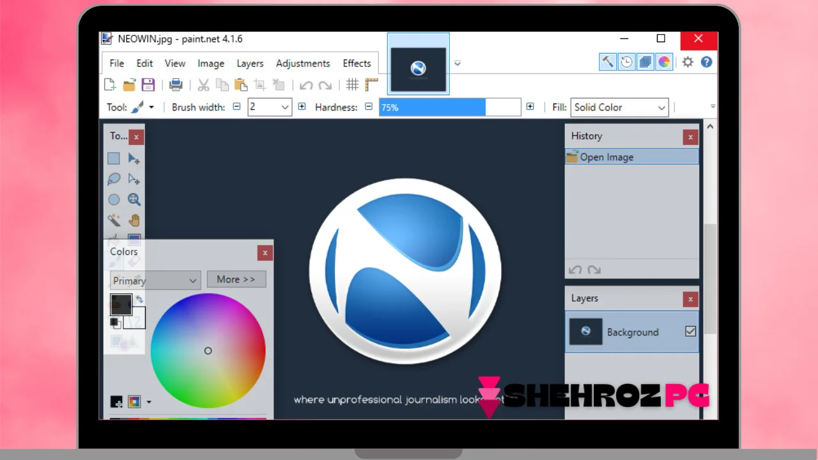Viewport: 818px width, 460px height.
Task: Decrease hardness with minus button
Action: click(x=369, y=107)
